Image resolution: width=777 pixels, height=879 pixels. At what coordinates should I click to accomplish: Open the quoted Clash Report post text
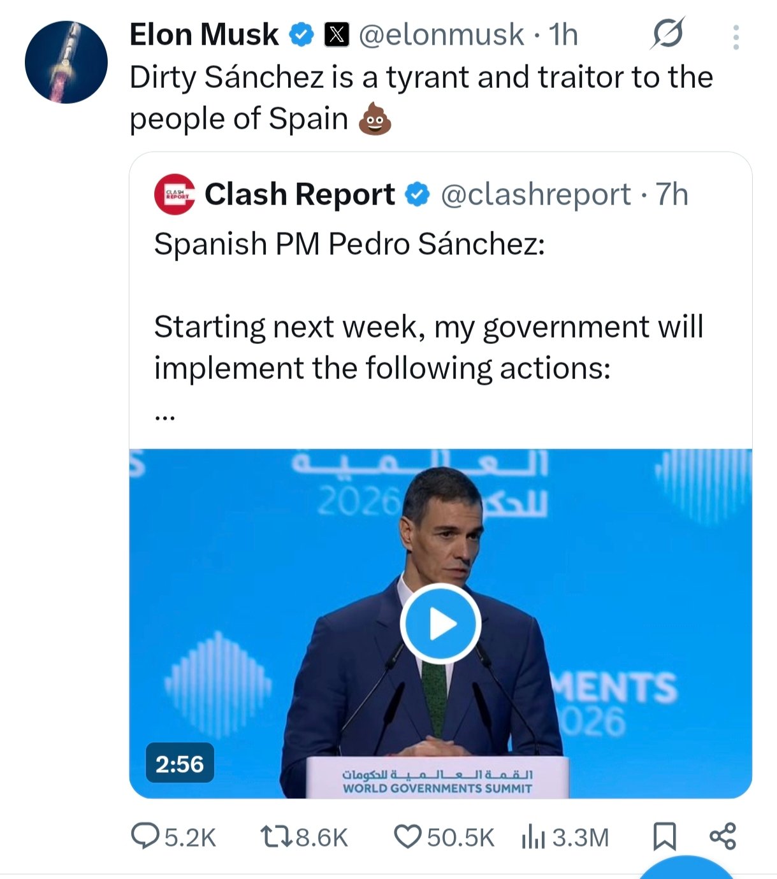pyautogui.click(x=428, y=347)
